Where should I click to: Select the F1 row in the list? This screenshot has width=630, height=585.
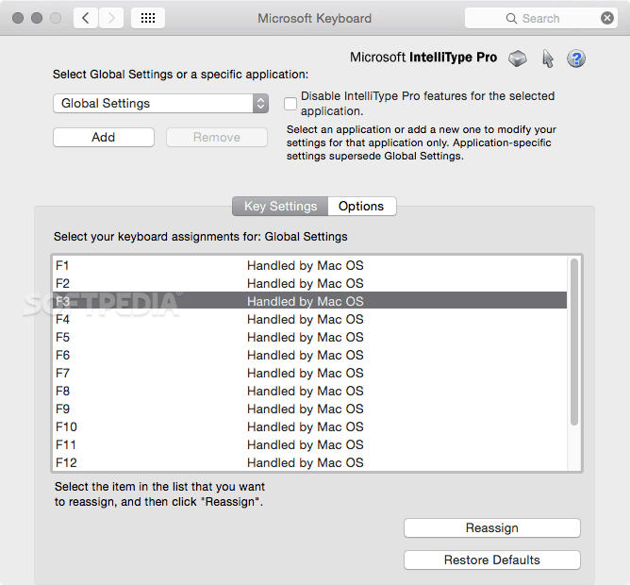point(309,265)
